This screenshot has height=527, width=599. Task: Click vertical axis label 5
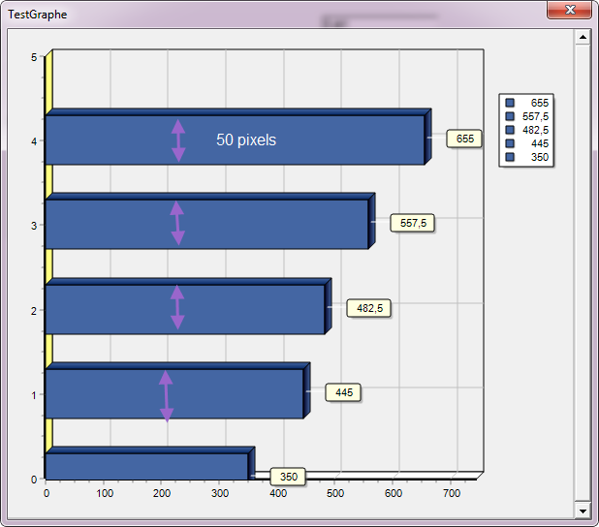[34, 57]
